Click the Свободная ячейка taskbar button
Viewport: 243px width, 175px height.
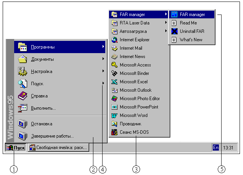tap(59, 147)
